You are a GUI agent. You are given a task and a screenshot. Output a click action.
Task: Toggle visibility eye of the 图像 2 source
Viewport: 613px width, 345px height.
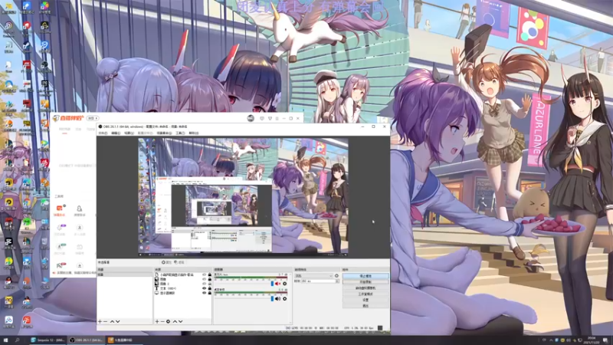click(x=204, y=284)
